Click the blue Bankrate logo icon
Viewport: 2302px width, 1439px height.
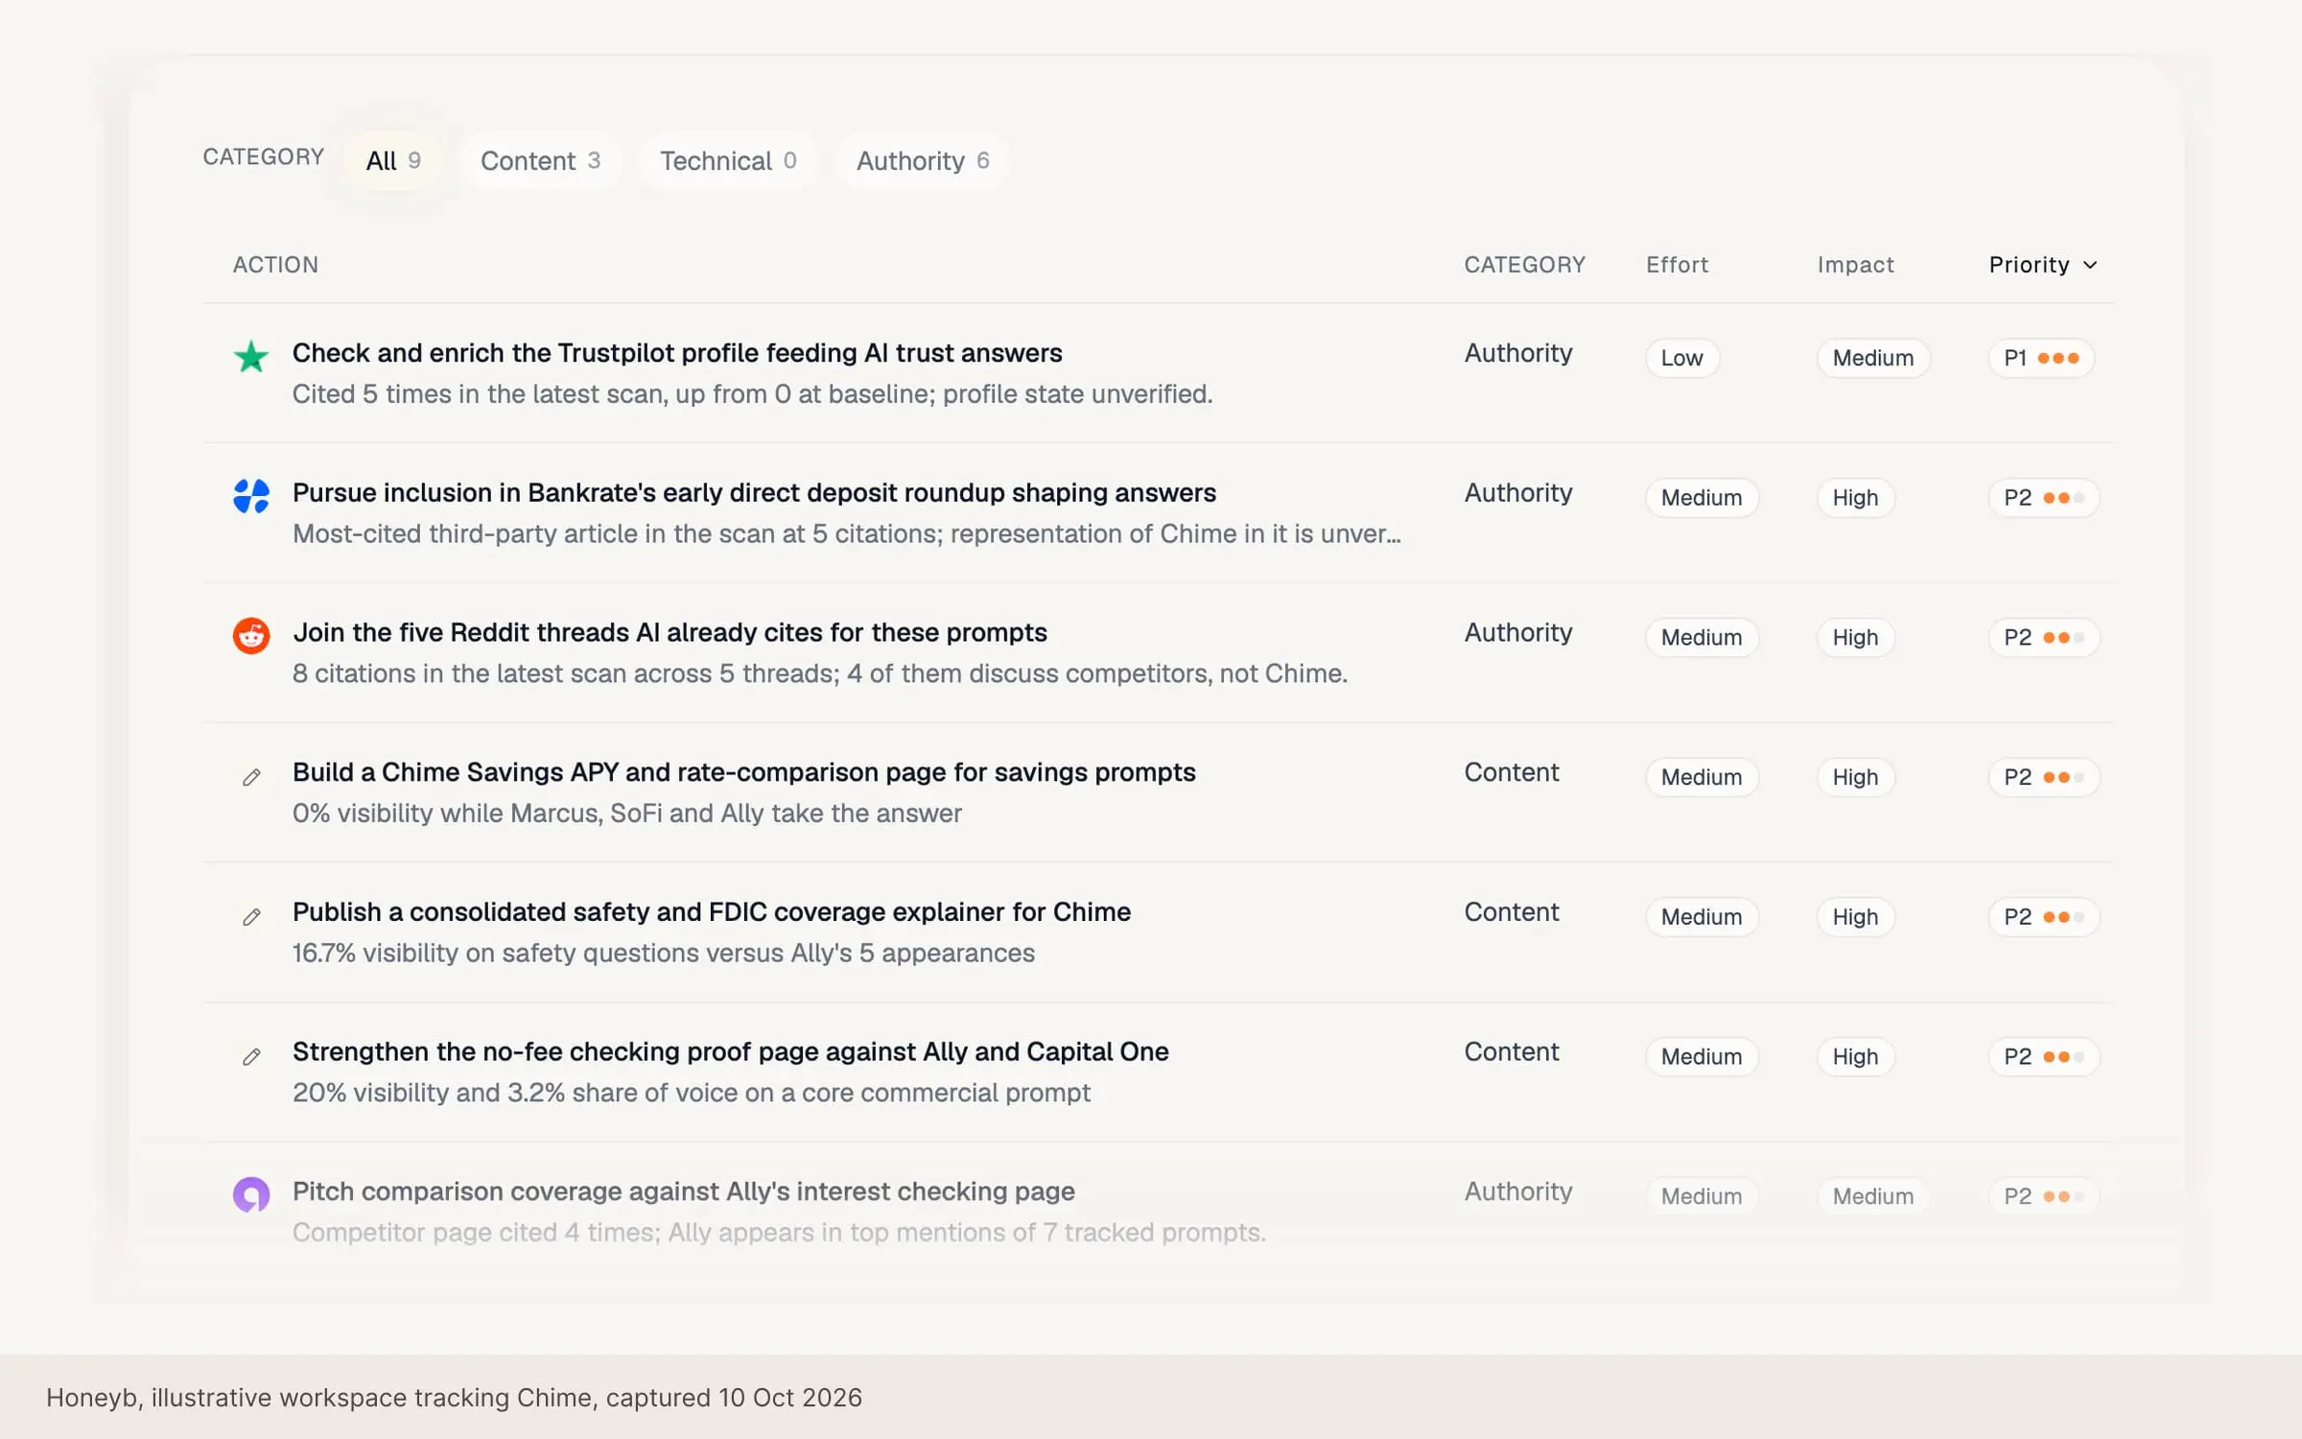[251, 496]
